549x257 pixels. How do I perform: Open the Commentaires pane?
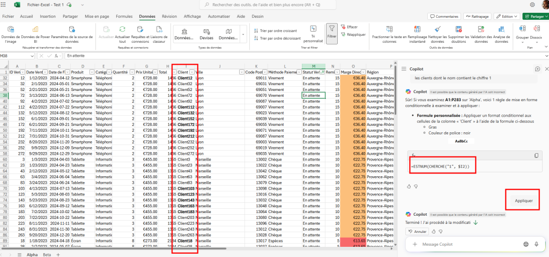pos(444,17)
